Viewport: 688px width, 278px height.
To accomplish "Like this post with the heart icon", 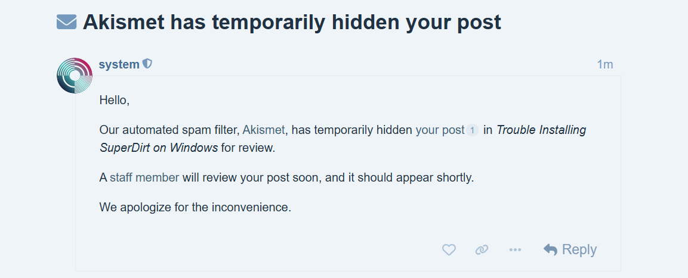I will [x=449, y=250].
